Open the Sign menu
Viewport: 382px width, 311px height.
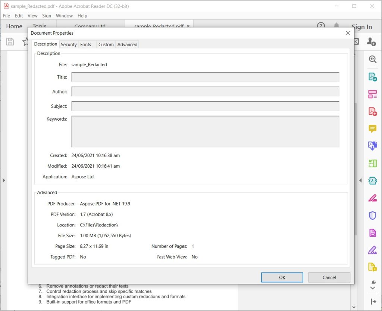click(46, 16)
